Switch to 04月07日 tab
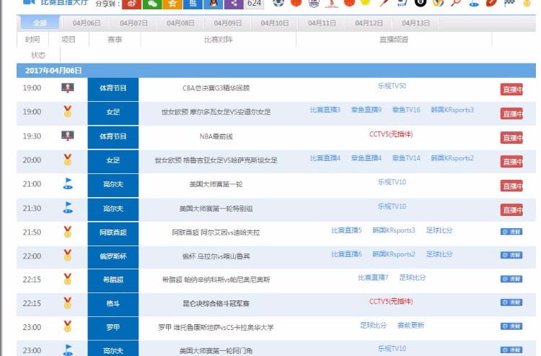Image resolution: width=541 pixels, height=356 pixels. 133,23
